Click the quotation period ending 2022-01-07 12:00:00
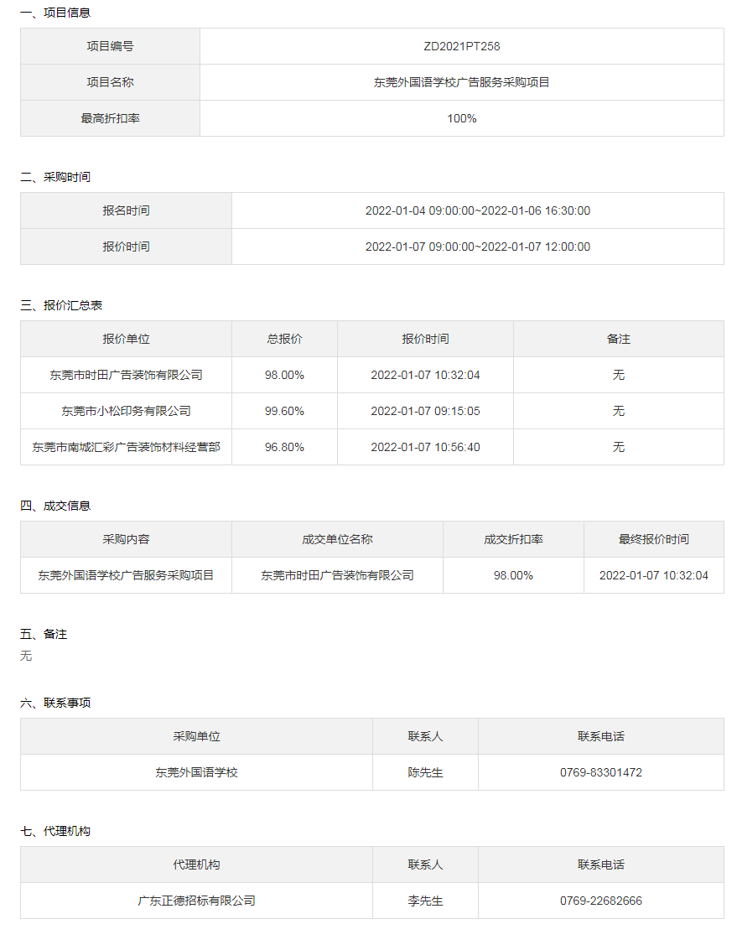737x945 pixels. [478, 247]
